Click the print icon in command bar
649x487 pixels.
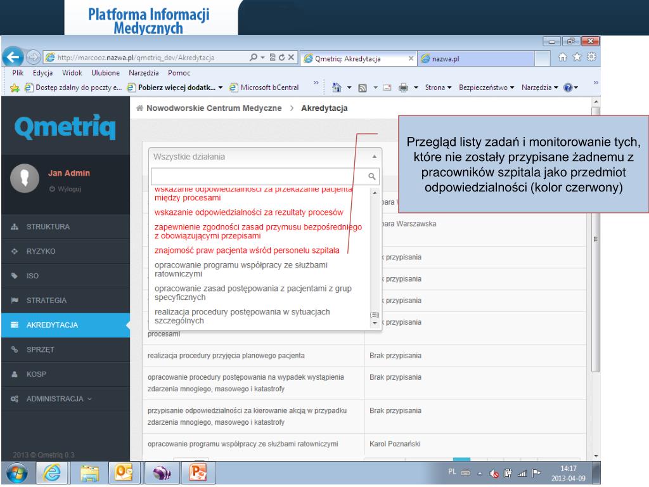[403, 88]
